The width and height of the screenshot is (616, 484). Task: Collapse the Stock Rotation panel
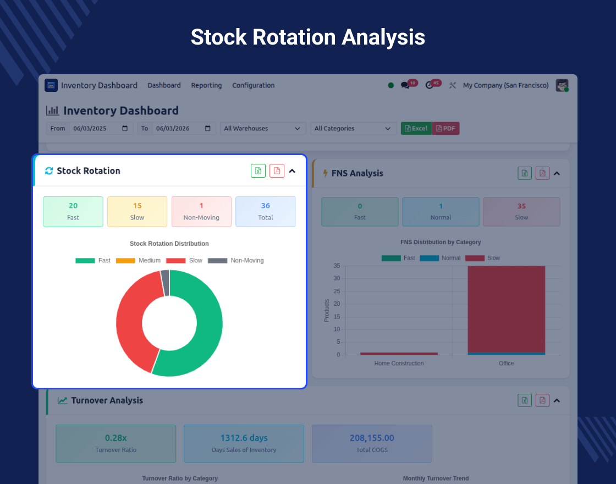(x=292, y=171)
